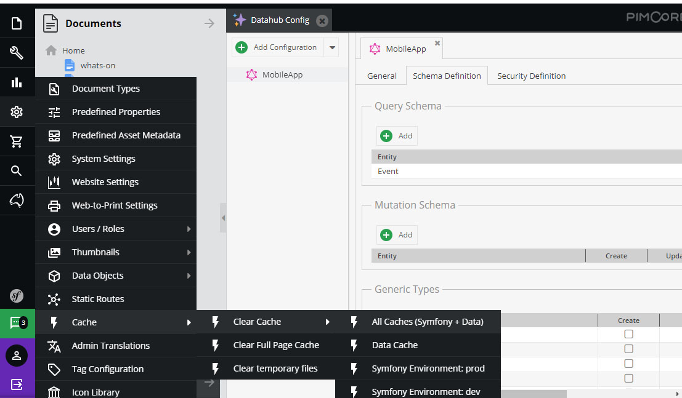Click the Home icon in Documents tree

(x=51, y=50)
